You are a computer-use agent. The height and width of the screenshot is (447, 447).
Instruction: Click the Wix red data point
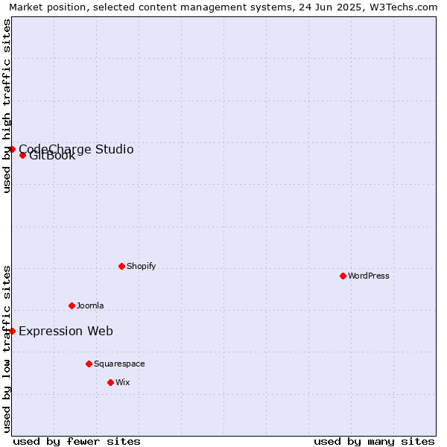110,383
